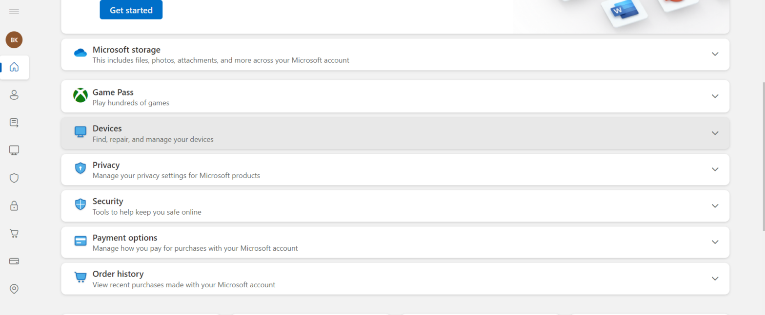Click the Devices monitor icon in sidebar
Viewport: 765px width, 315px height.
[14, 150]
